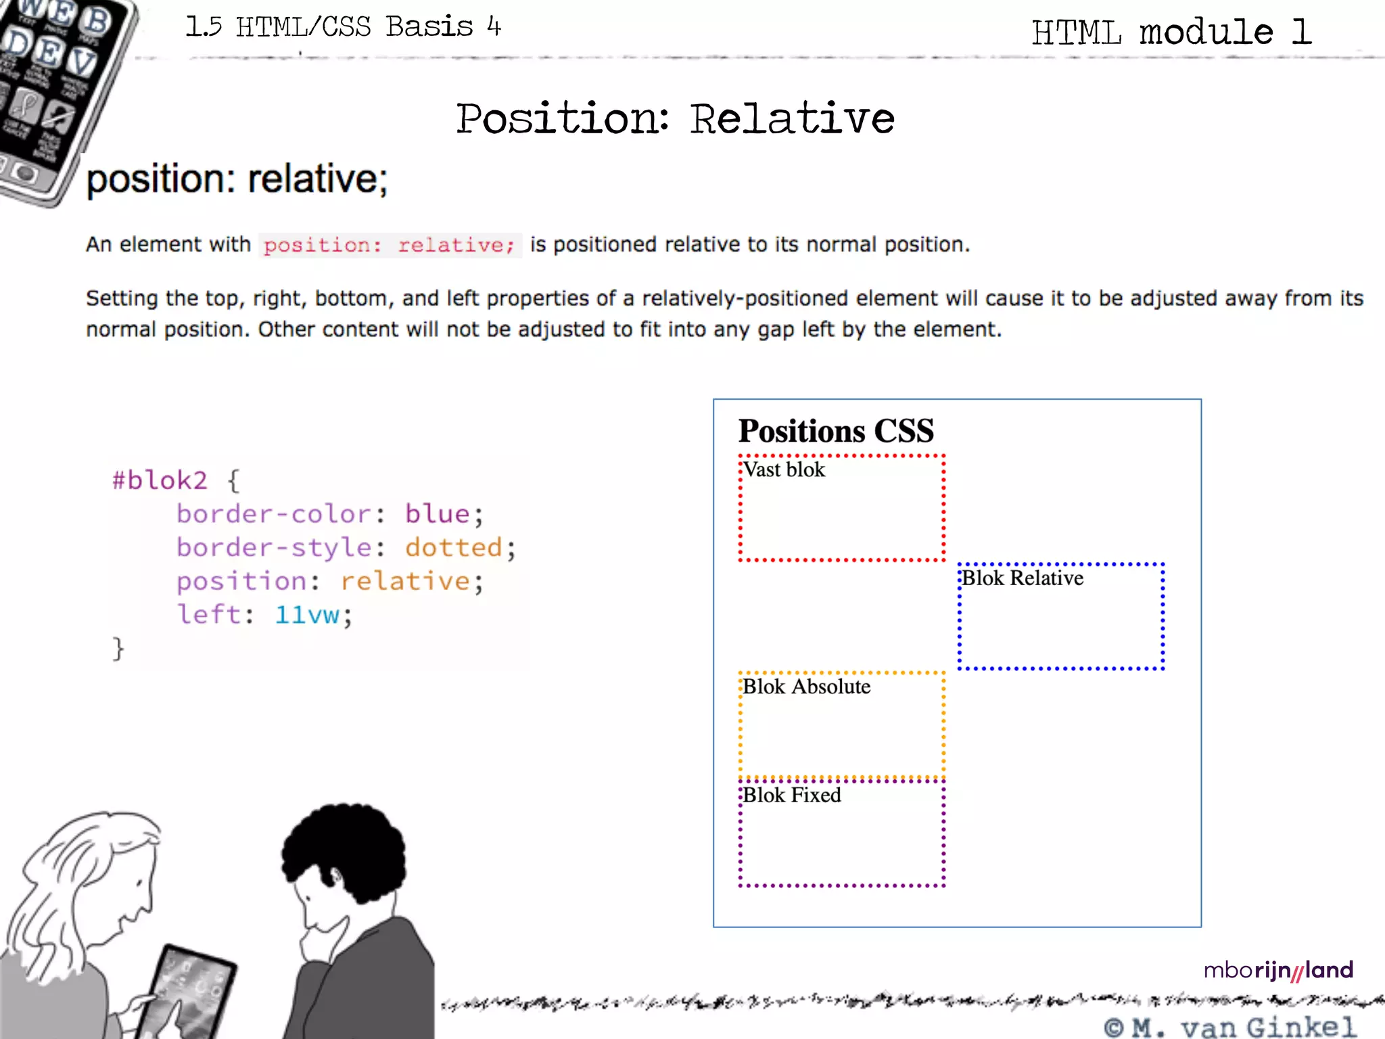Click the red dotted 'Vast blok' box

[x=841, y=508]
